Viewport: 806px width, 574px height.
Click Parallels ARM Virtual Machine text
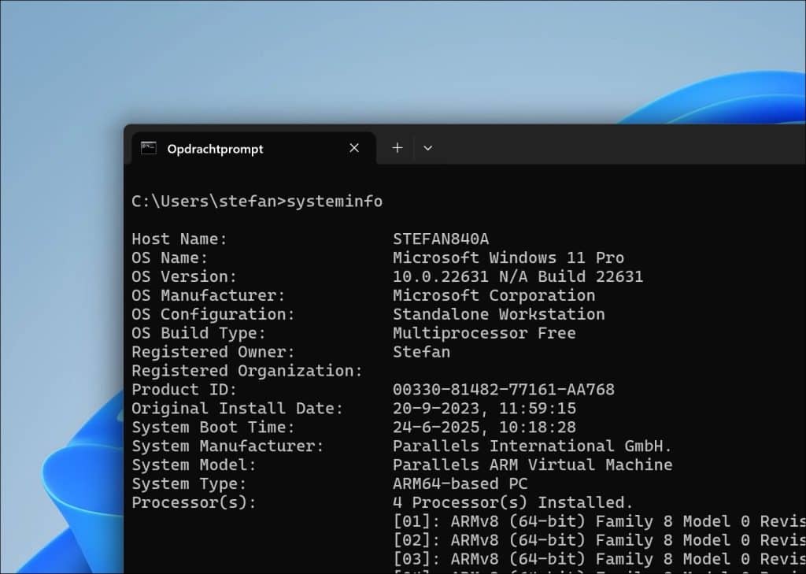[533, 465]
